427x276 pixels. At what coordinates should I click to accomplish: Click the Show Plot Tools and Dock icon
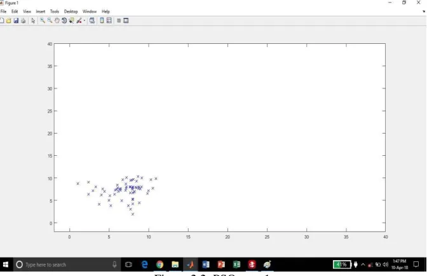126,20
